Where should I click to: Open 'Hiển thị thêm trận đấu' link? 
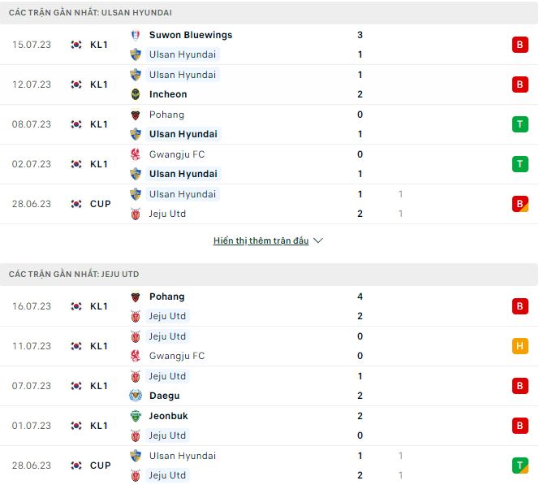pos(261,241)
